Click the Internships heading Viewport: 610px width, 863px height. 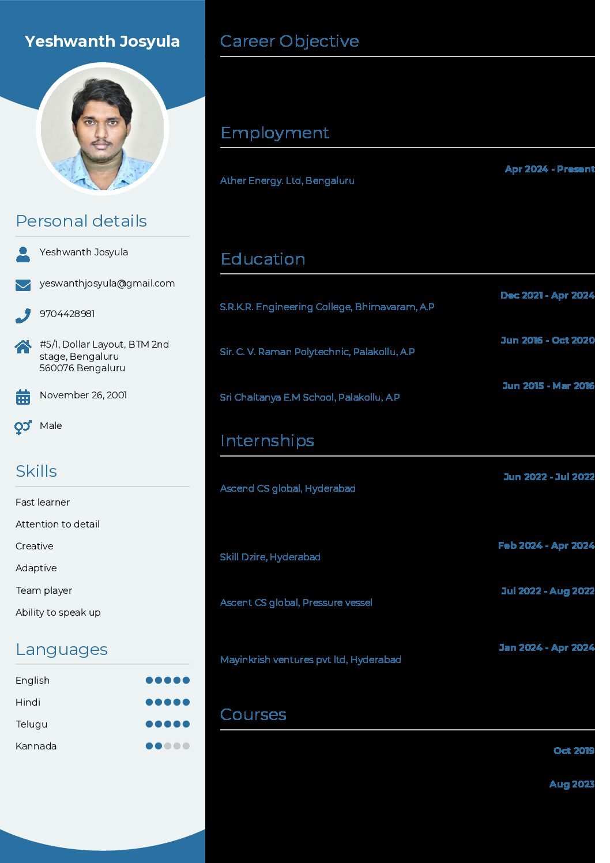pos(267,441)
